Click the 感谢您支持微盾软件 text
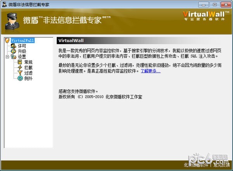Image resolution: width=233 pixels, height=171 pixels. coord(78,91)
